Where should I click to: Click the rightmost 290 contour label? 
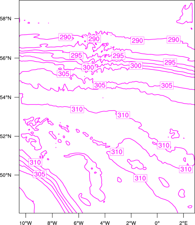tap(173, 40)
